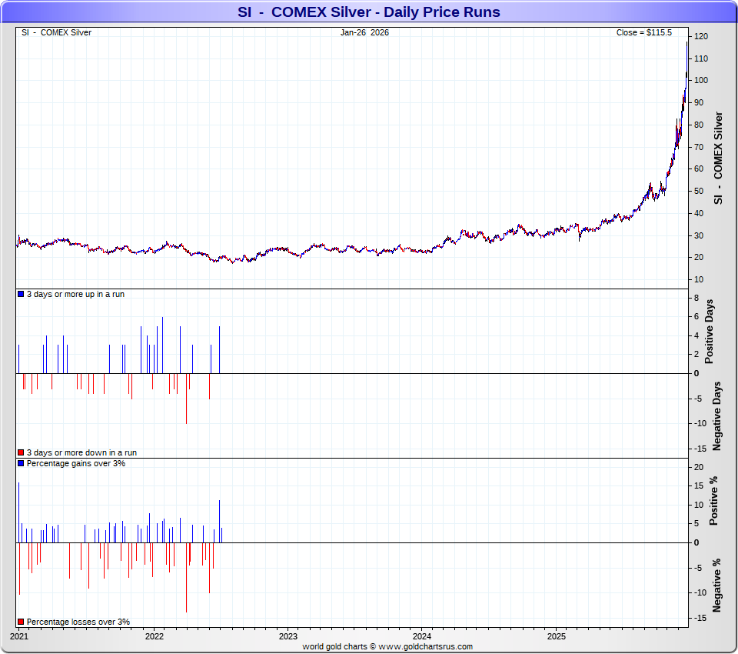Select the 2024 x-axis year label
This screenshot has height=654, width=738.
coord(422,636)
